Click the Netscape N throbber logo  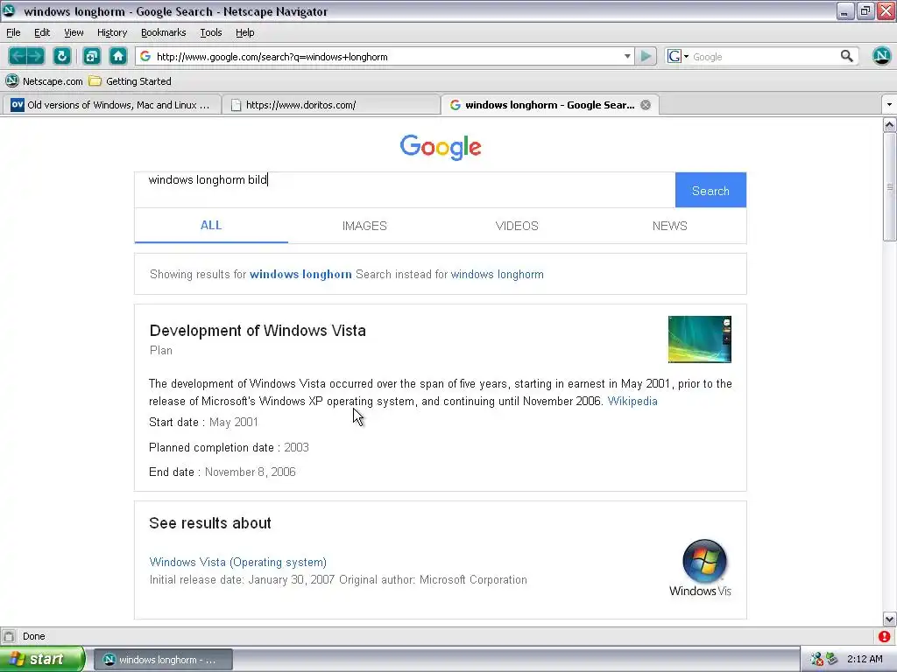pos(881,55)
